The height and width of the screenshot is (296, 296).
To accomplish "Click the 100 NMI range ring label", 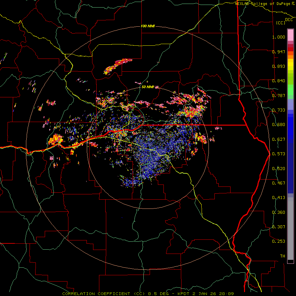I will pyautogui.click(x=148, y=26).
